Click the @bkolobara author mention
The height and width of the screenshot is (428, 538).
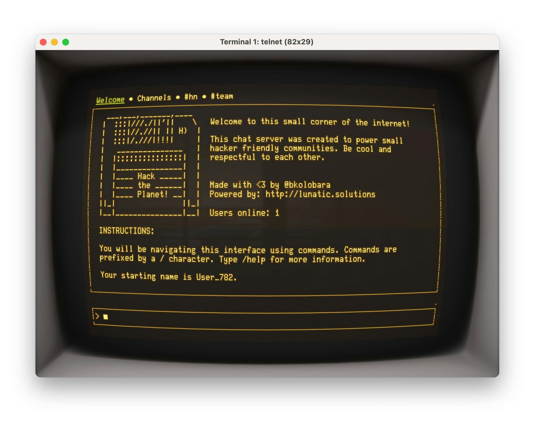coord(308,185)
